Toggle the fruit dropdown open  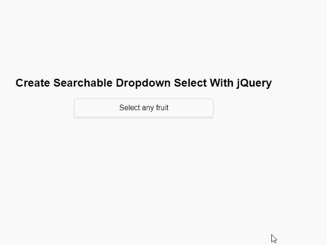[x=144, y=108]
